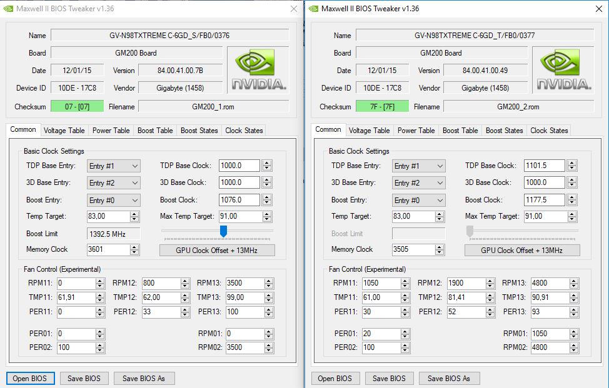The image size is (609, 388).
Task: Click the NVIDIA logo in the left window
Action: (258, 70)
